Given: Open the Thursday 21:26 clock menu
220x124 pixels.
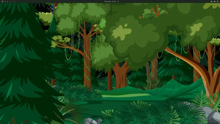Looking at the screenshot, I should 110,1.
